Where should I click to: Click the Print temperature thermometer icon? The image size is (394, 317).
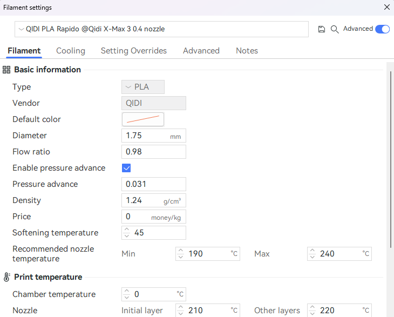(6, 277)
